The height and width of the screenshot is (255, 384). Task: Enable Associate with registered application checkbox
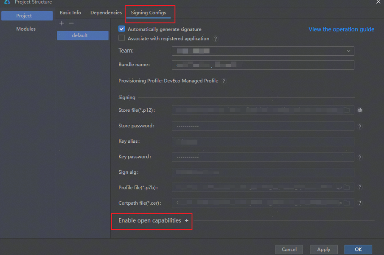click(x=122, y=39)
